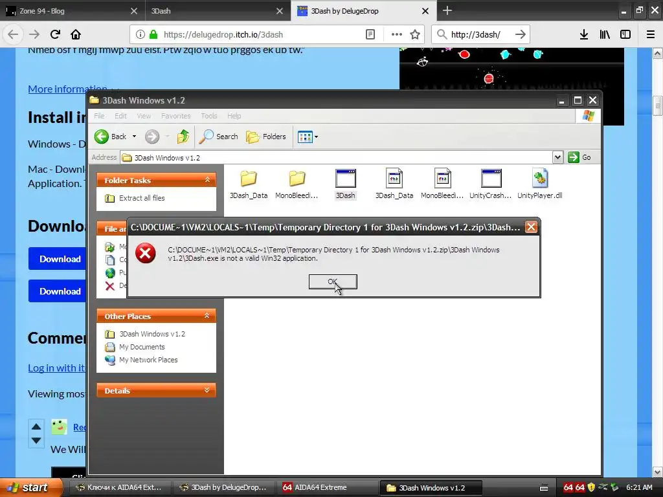The image size is (663, 497).
Task: Toggle the Folders pane button
Action: click(x=266, y=137)
